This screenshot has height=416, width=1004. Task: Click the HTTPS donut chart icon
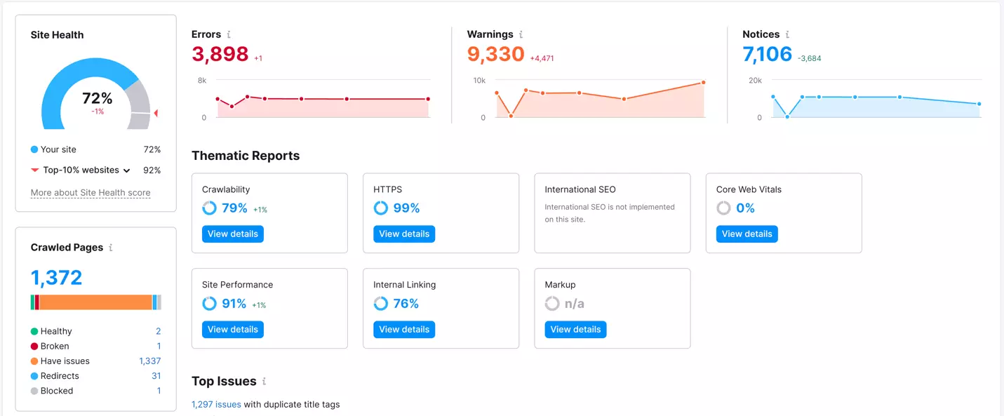(380, 208)
